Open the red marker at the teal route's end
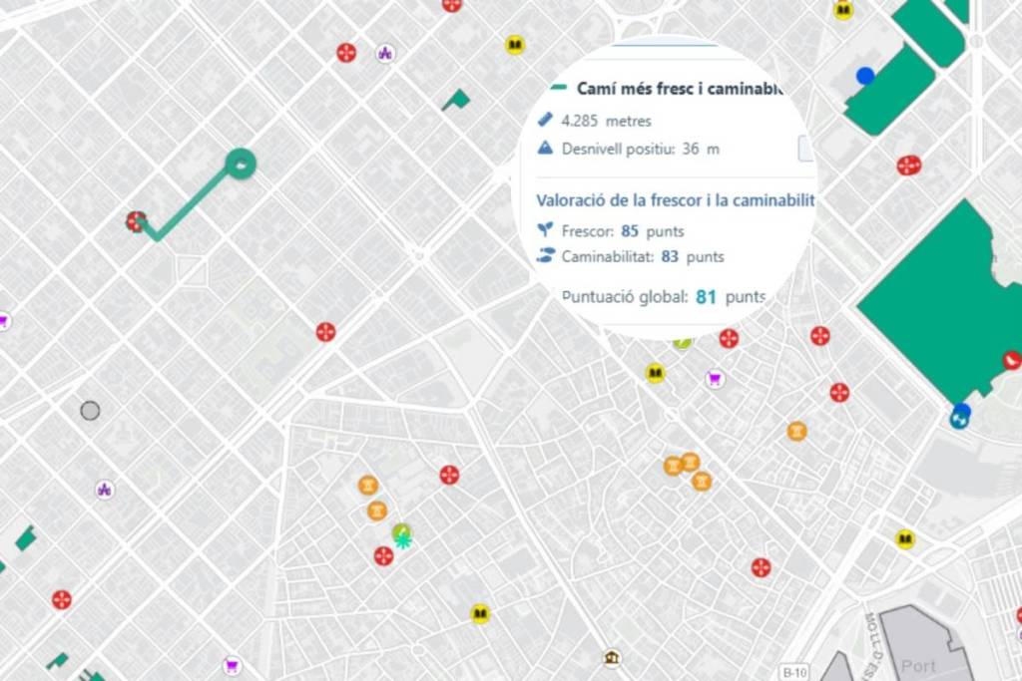This screenshot has width=1022, height=681. click(x=136, y=222)
